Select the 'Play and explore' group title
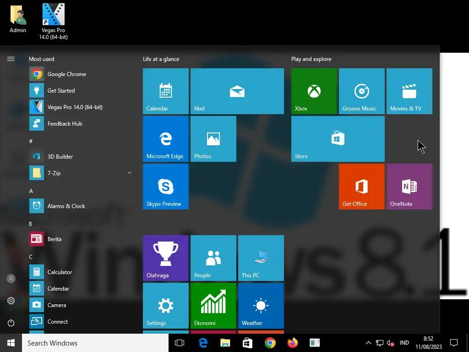This screenshot has height=352, width=469. pos(311,59)
